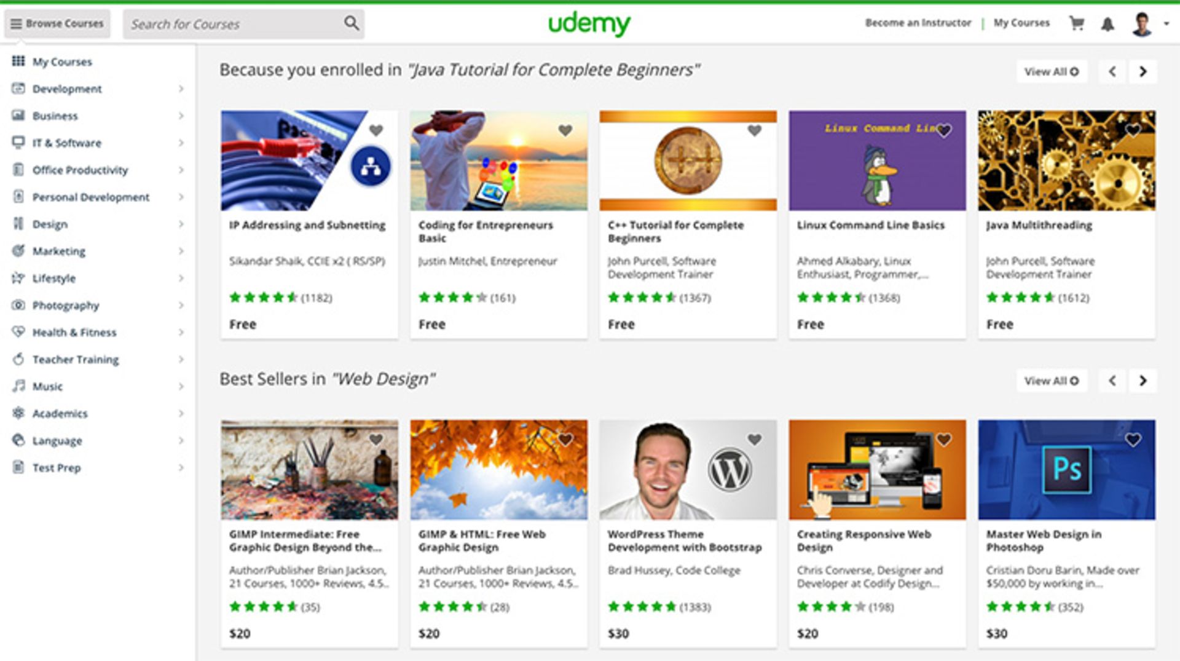
Task: Click the Teacher Training apple icon
Action: pyautogui.click(x=18, y=358)
